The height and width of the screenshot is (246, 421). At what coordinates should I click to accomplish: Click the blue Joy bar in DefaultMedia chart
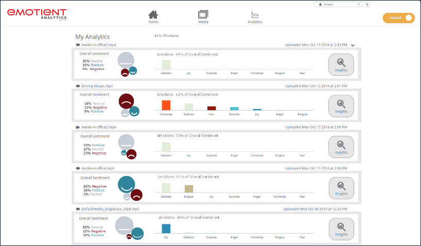tap(166, 229)
